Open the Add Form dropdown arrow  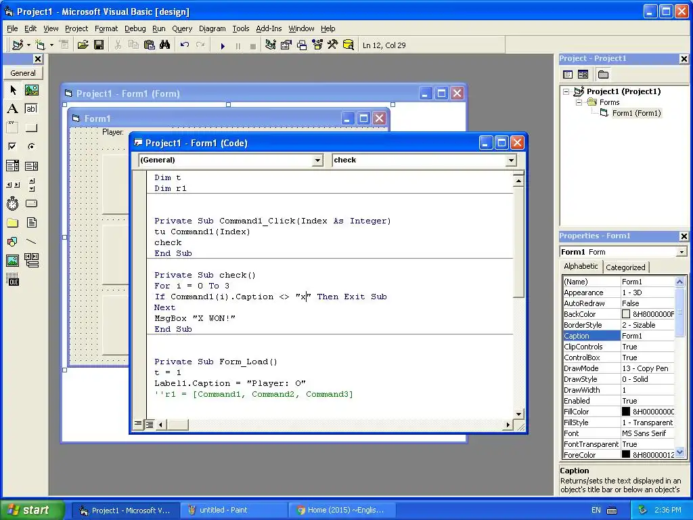click(51, 45)
